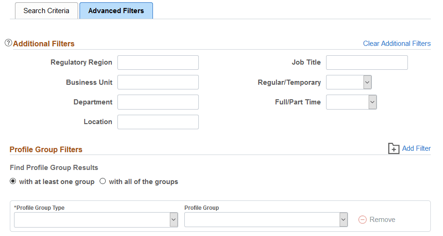Click the Remove link text
This screenshot has height=236, width=443.
pos(382,220)
